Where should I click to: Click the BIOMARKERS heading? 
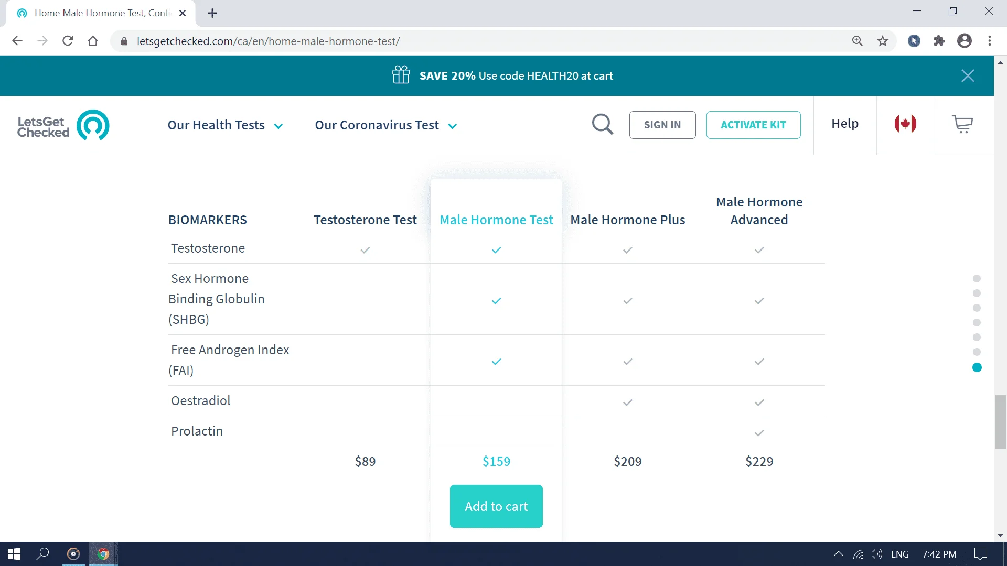point(207,220)
